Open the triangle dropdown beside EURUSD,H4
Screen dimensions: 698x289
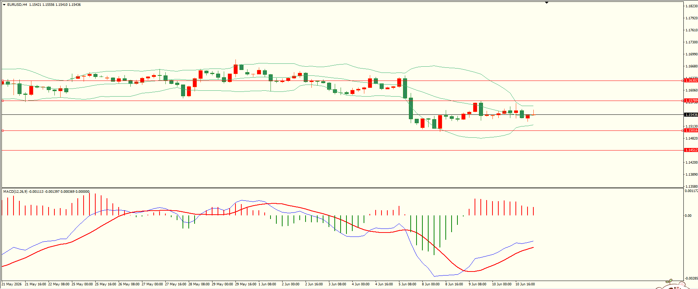4,5
